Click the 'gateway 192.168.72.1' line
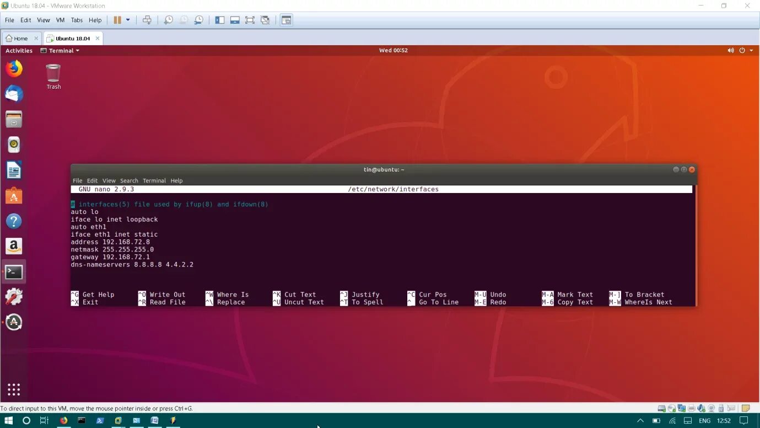Screen dimensions: 760x428 pyautogui.click(x=110, y=257)
